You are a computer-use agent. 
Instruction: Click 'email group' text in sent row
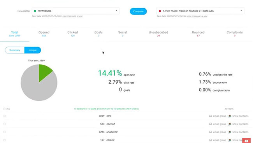[220, 116]
